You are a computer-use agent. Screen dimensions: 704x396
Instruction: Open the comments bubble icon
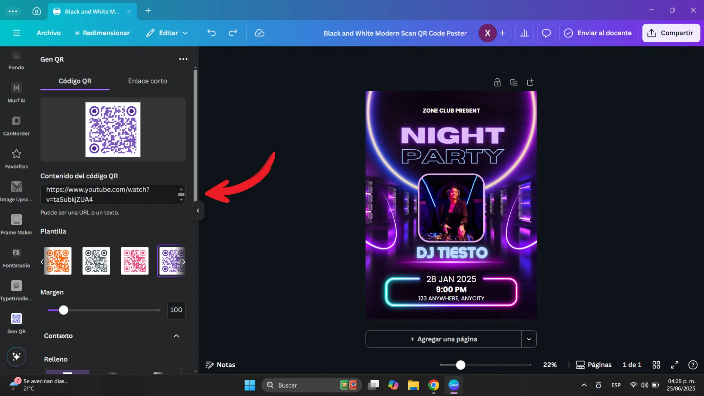click(x=546, y=33)
